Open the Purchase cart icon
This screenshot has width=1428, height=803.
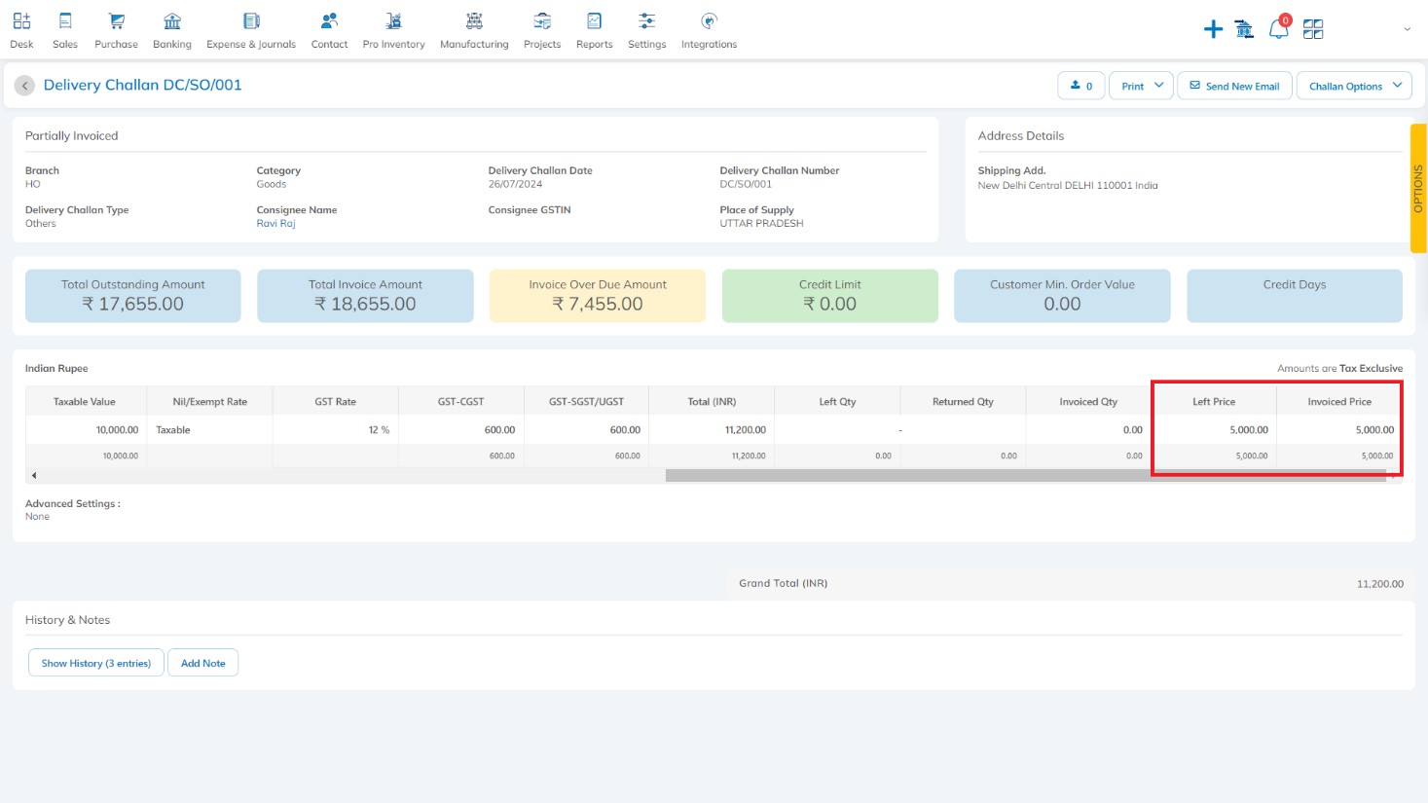coord(116,20)
